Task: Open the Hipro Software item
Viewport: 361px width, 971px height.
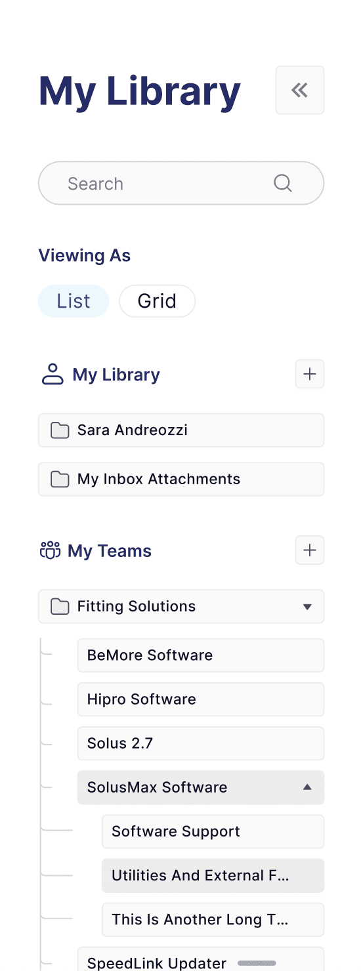Action: 201,699
